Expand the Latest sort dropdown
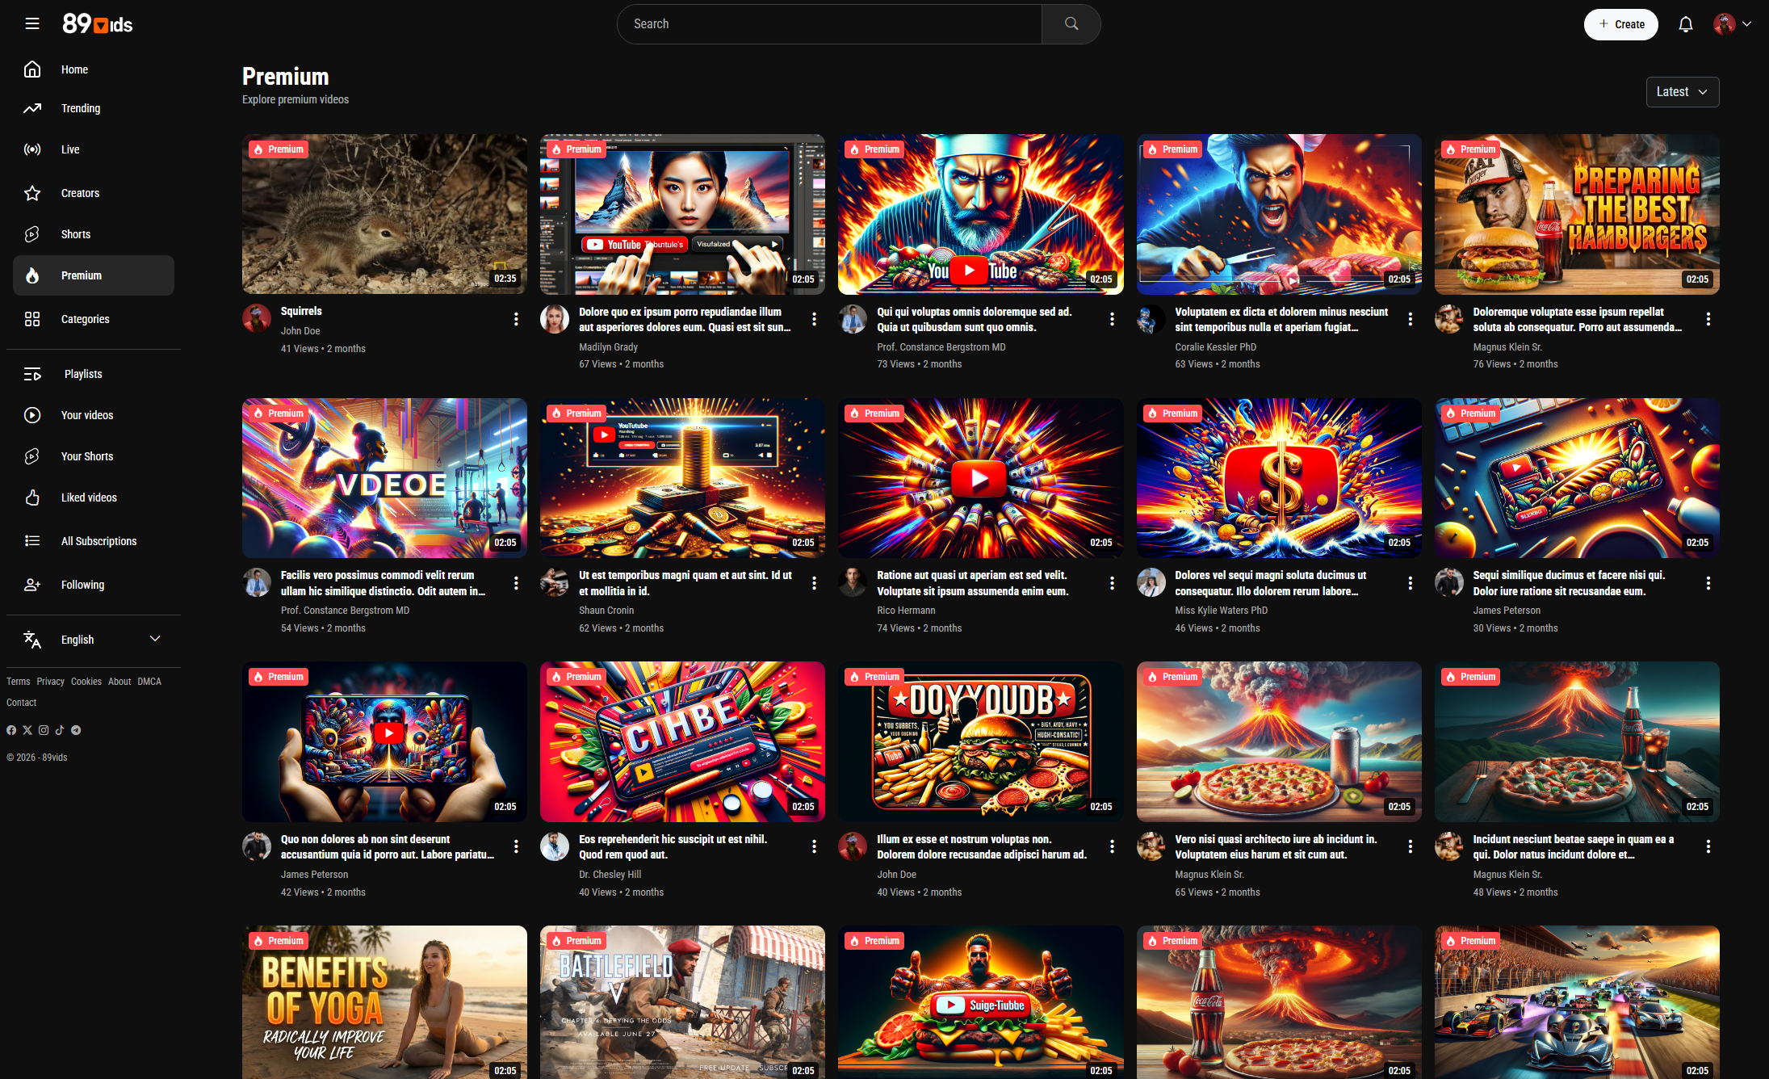 click(x=1682, y=92)
